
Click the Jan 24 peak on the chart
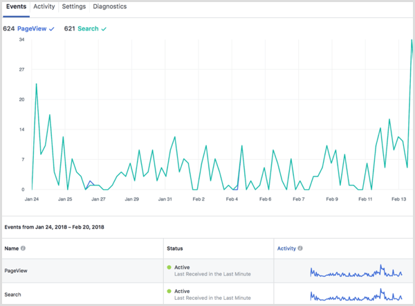point(36,84)
